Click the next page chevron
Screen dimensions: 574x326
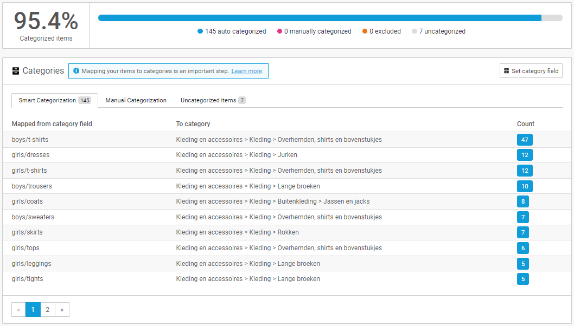point(62,309)
